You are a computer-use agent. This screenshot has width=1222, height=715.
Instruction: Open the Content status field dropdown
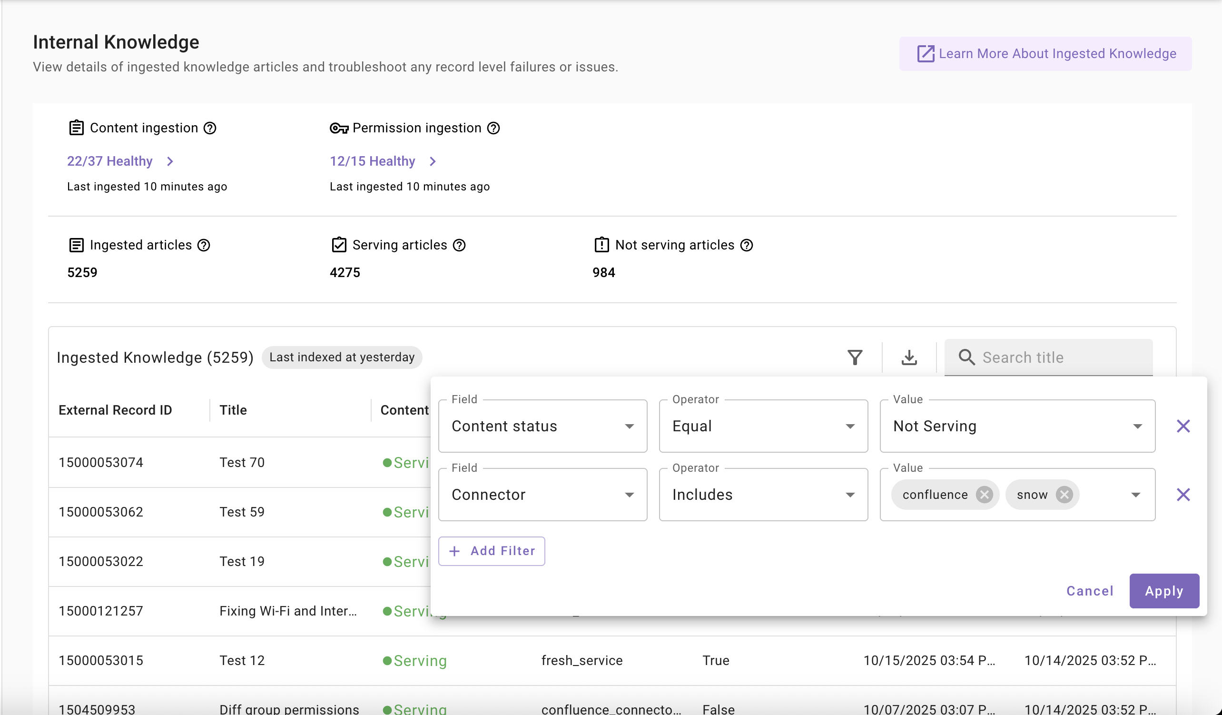point(542,427)
